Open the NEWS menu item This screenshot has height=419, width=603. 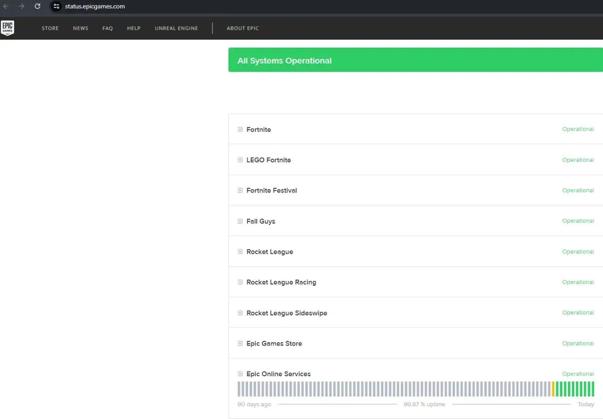point(81,28)
